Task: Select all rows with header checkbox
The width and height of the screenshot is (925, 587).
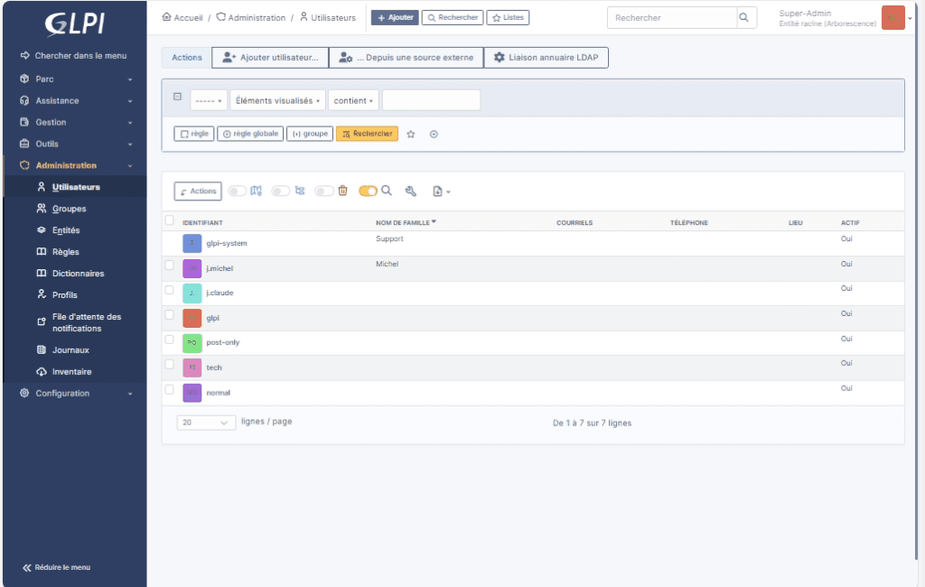Action: tap(169, 220)
